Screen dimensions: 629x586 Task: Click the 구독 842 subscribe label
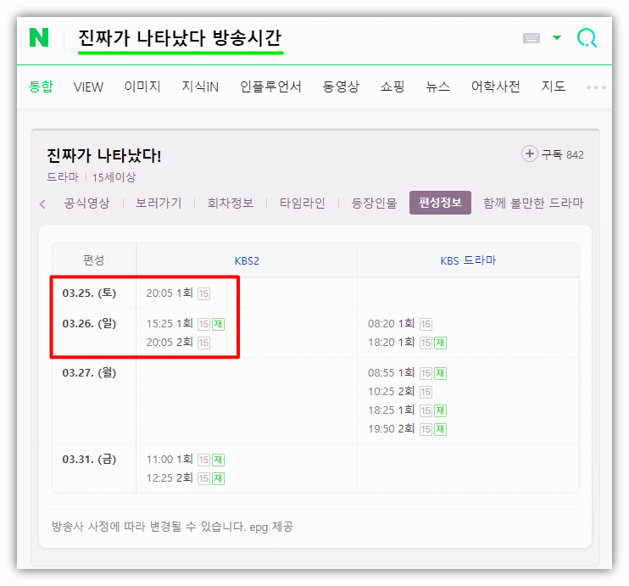click(562, 154)
